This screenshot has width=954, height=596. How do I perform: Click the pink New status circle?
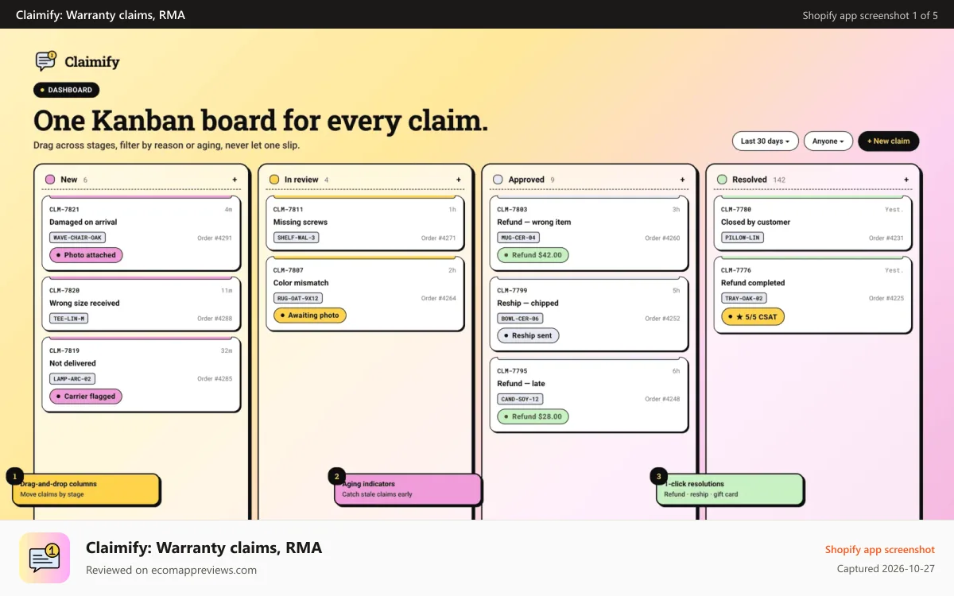click(51, 180)
